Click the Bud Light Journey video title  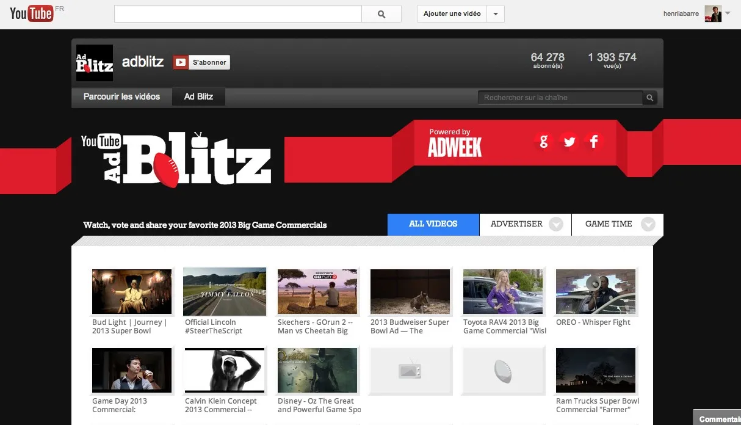point(129,327)
